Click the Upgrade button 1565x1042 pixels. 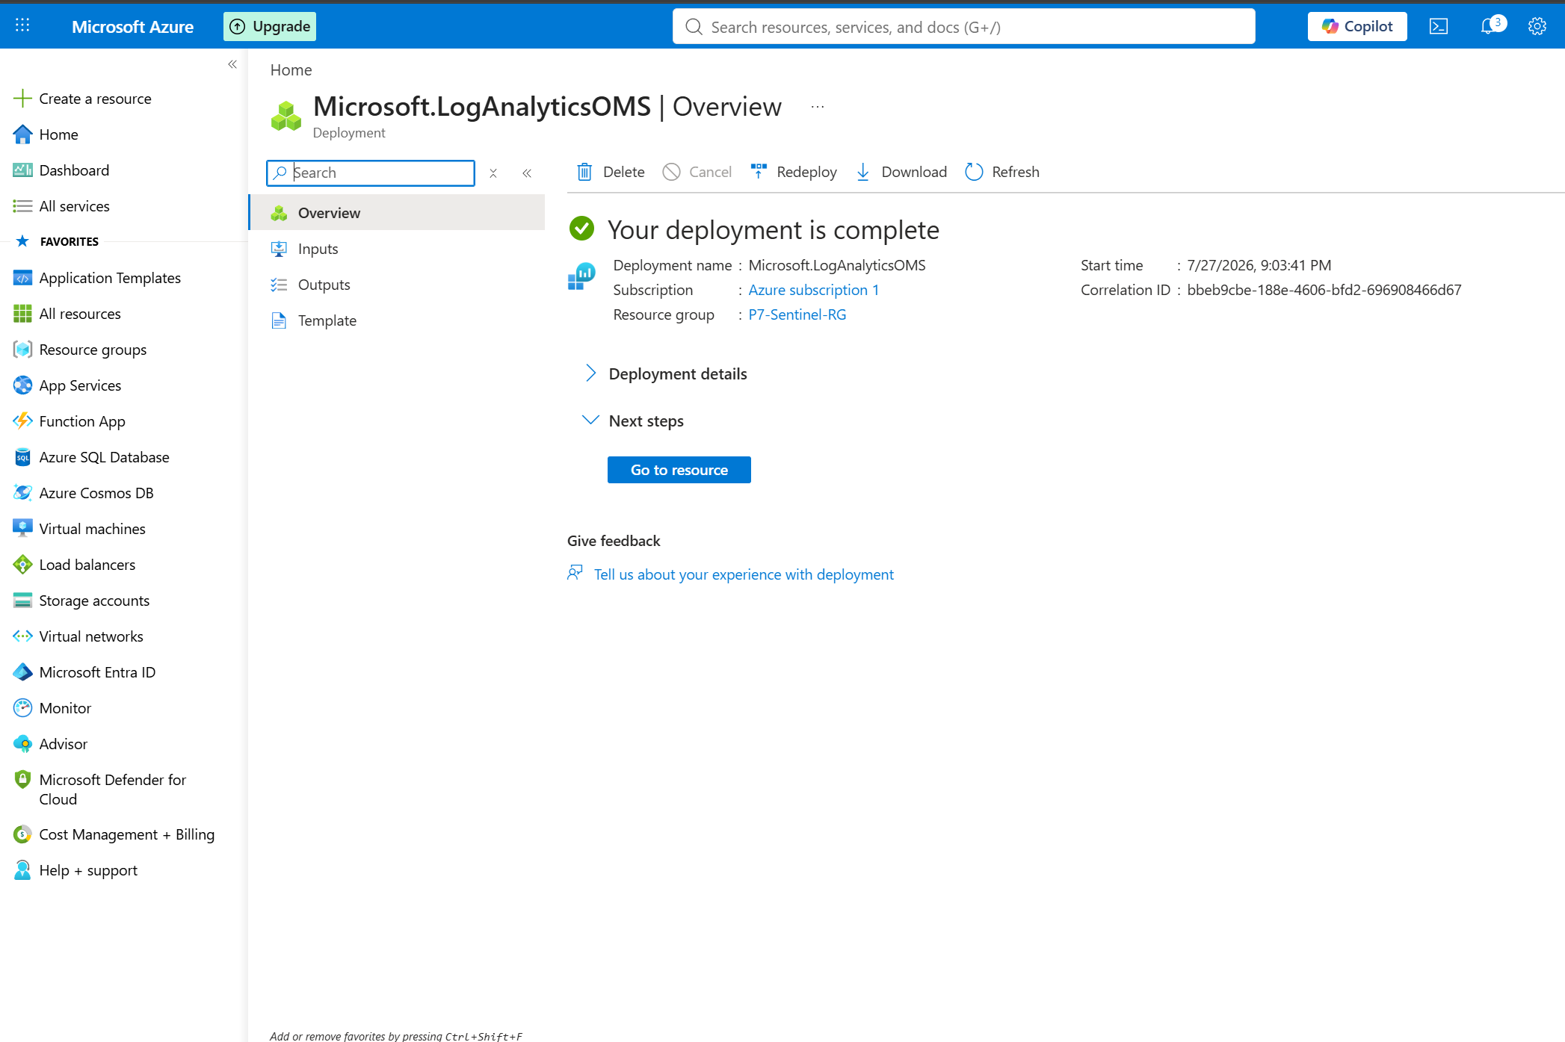click(270, 26)
